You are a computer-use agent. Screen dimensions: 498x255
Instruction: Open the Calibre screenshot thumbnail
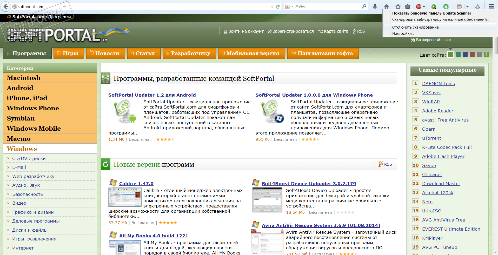(x=125, y=197)
